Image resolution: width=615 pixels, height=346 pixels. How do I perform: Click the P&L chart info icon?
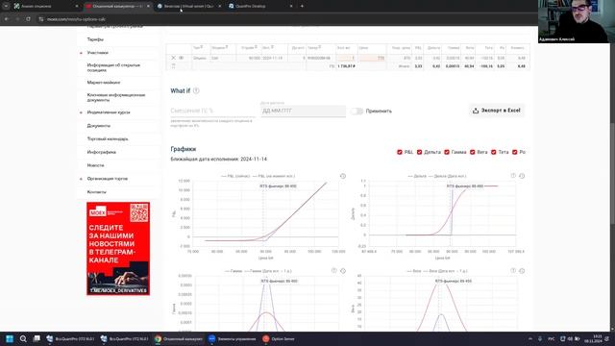(343, 176)
